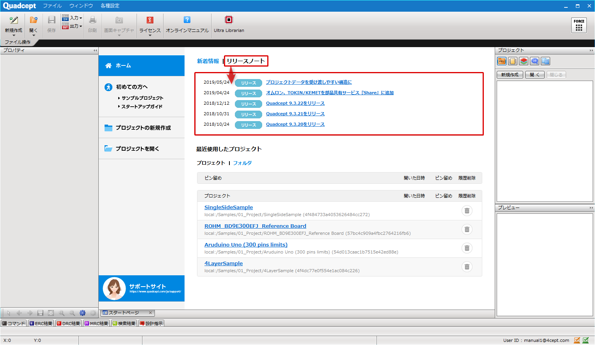Click the green checkmark icon in status bar

point(586,340)
